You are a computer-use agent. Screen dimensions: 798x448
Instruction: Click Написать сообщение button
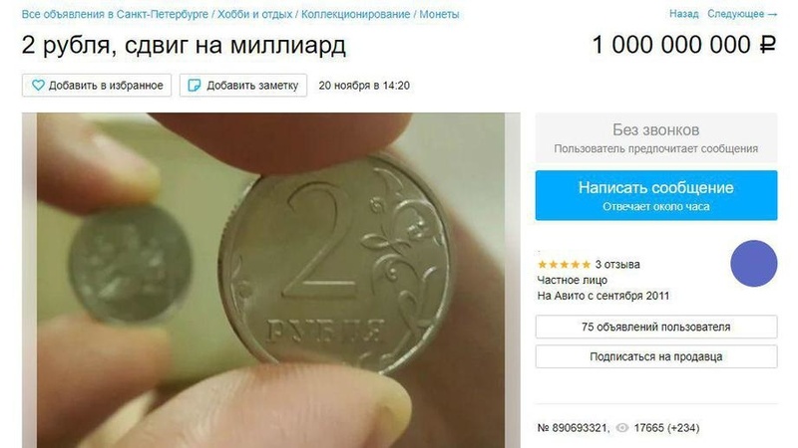tap(656, 195)
